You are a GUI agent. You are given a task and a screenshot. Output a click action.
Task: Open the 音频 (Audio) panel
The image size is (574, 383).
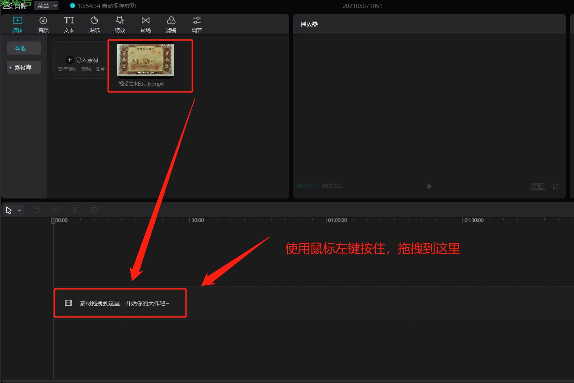(x=43, y=24)
